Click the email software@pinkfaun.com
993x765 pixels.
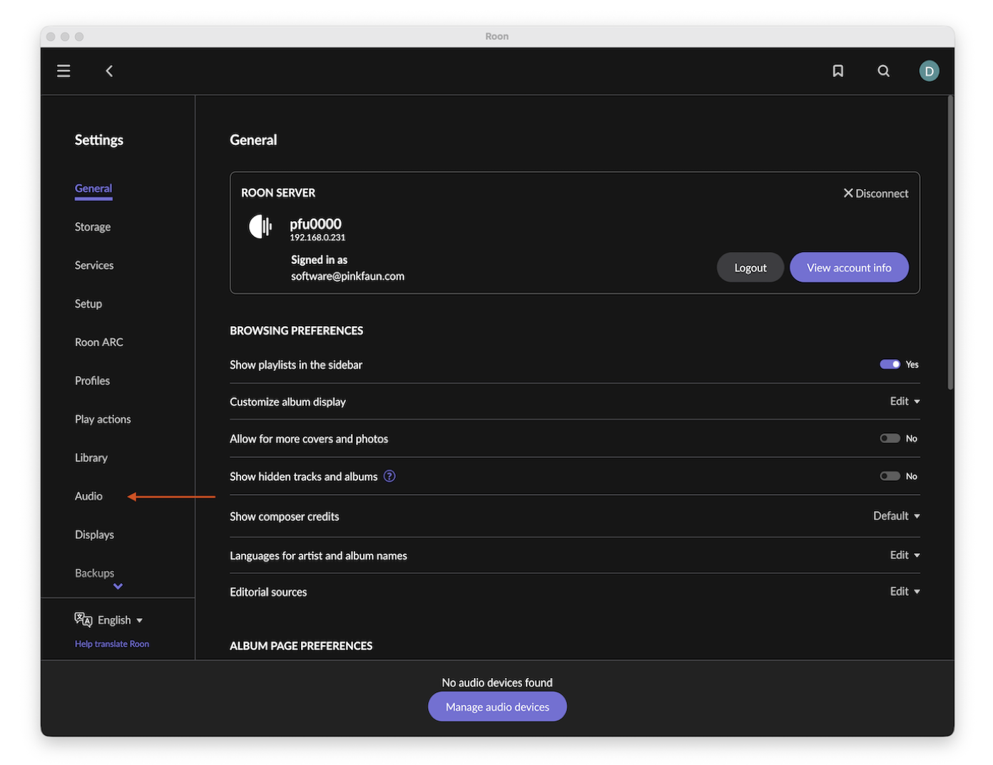pyautogui.click(x=347, y=276)
